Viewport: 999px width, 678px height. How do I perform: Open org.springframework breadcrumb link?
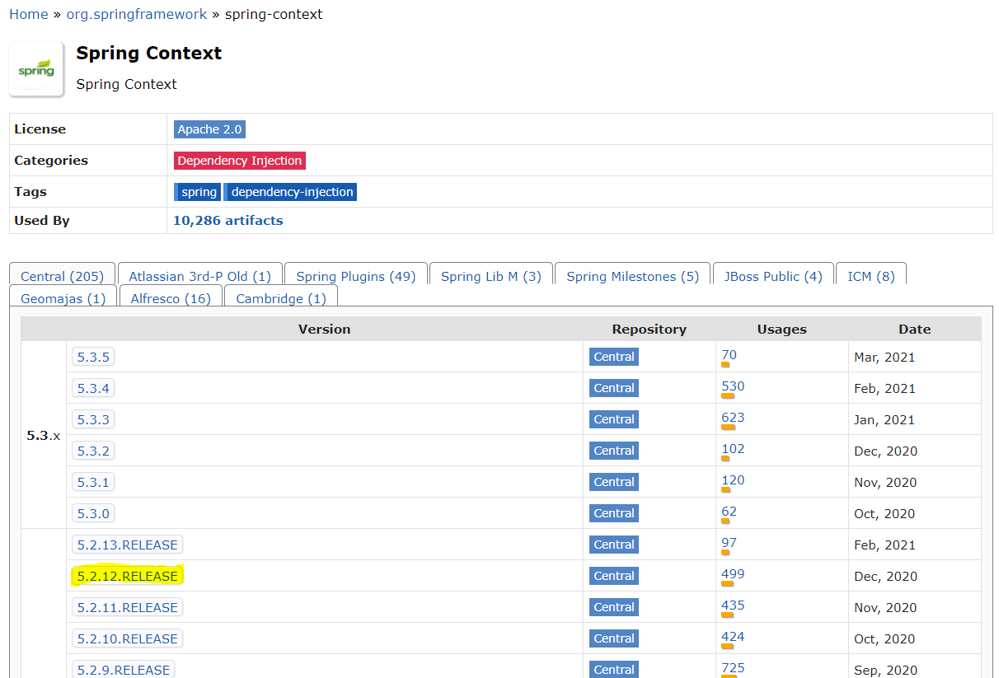click(x=137, y=14)
